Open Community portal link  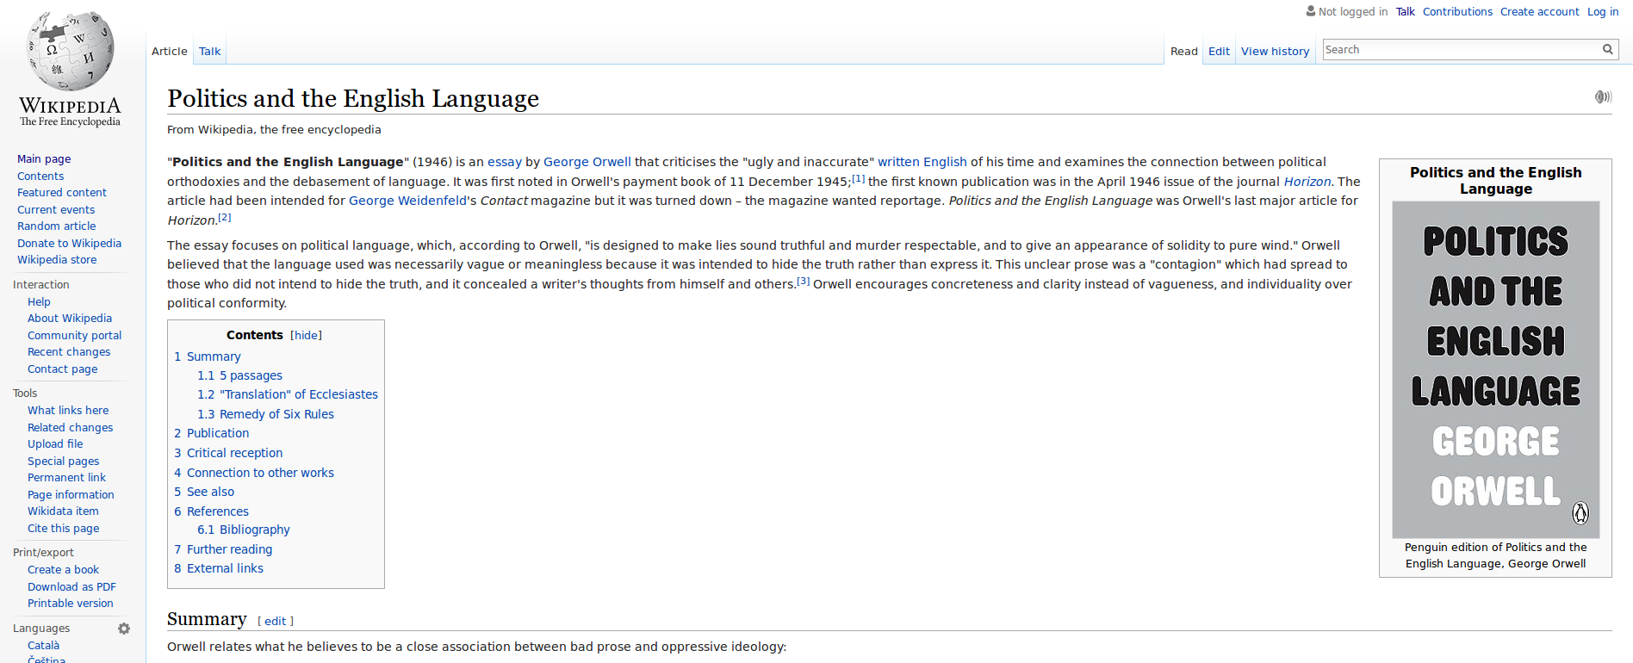click(74, 336)
